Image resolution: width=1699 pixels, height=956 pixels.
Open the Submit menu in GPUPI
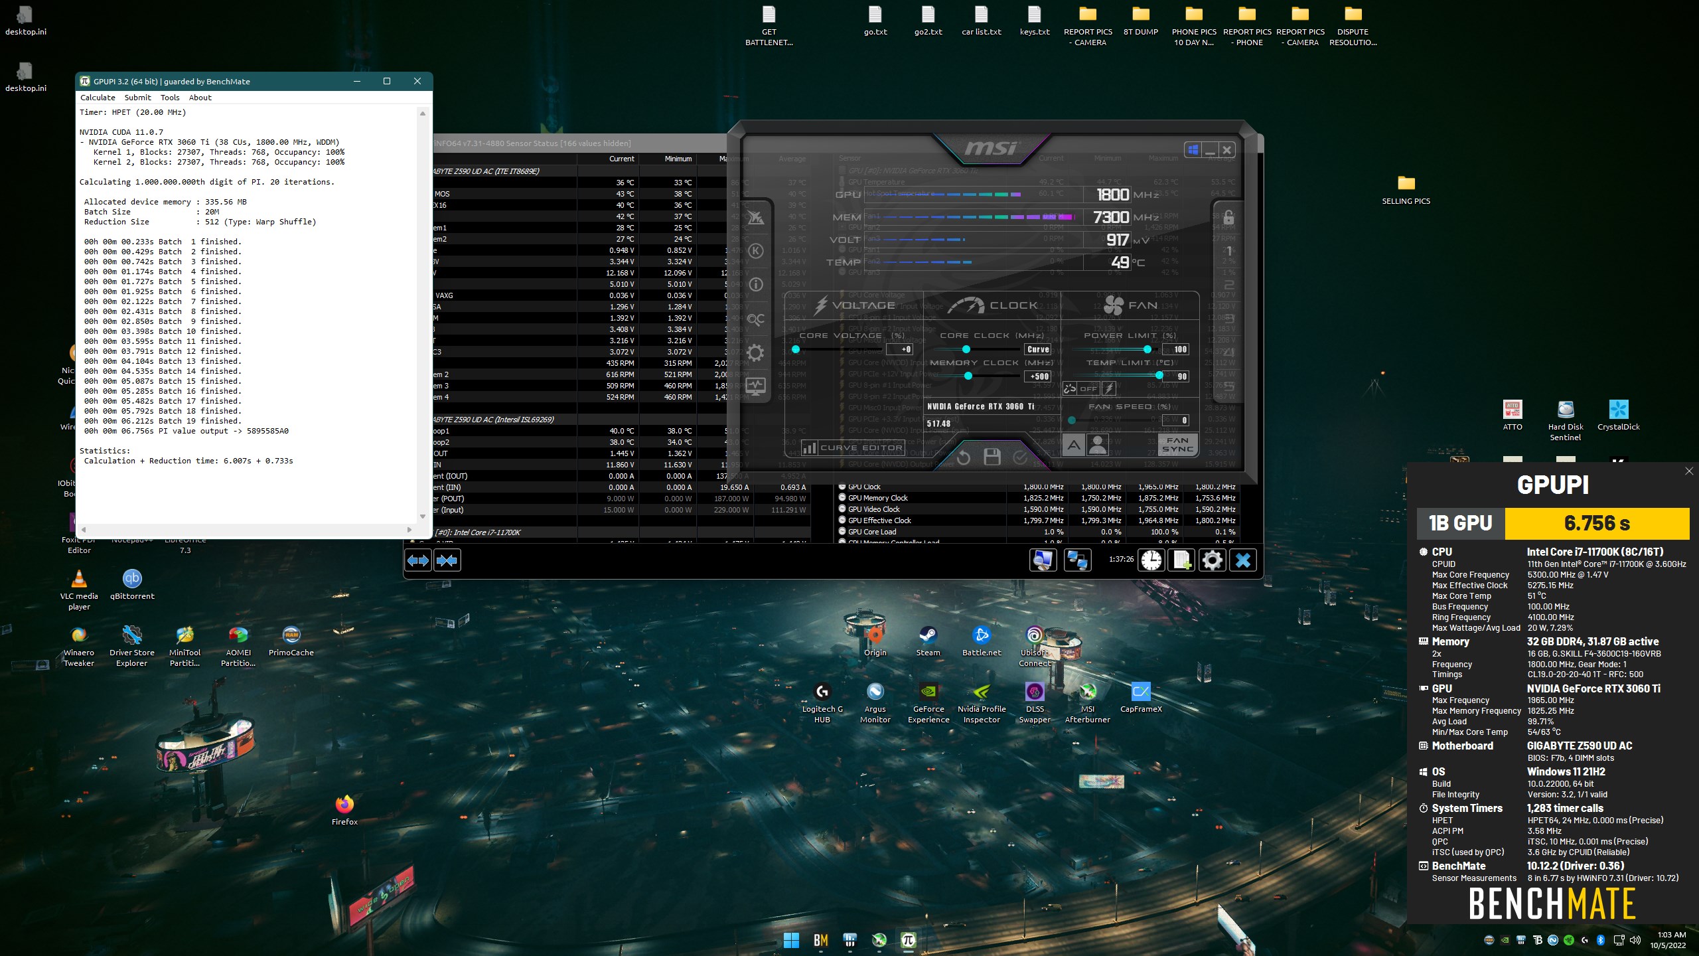(x=137, y=98)
